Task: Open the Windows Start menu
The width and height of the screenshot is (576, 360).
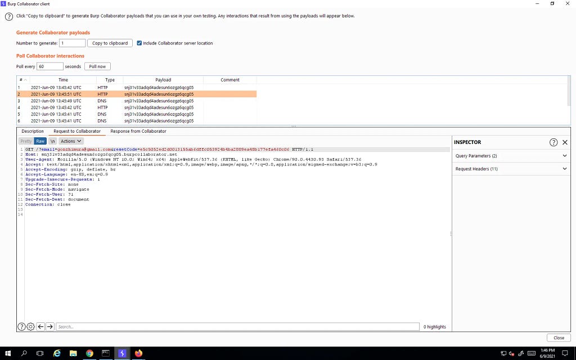Action: click(x=8, y=353)
